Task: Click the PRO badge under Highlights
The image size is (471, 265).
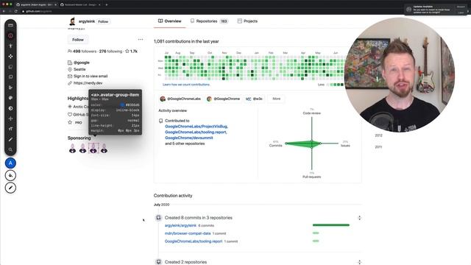Action: (x=79, y=123)
